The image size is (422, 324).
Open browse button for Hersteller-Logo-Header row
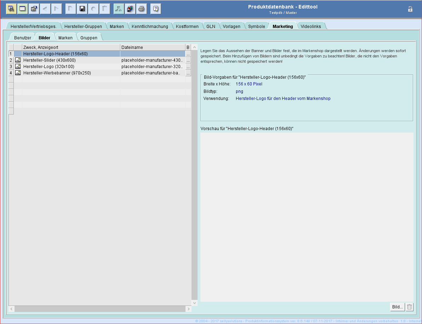(x=188, y=54)
